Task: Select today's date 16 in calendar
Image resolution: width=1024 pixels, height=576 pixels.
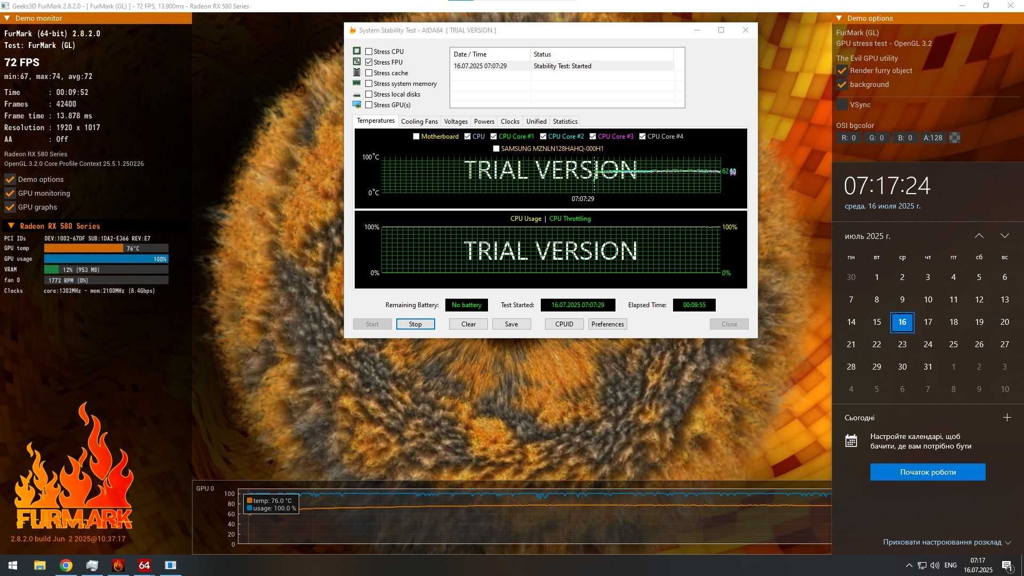Action: 902,322
